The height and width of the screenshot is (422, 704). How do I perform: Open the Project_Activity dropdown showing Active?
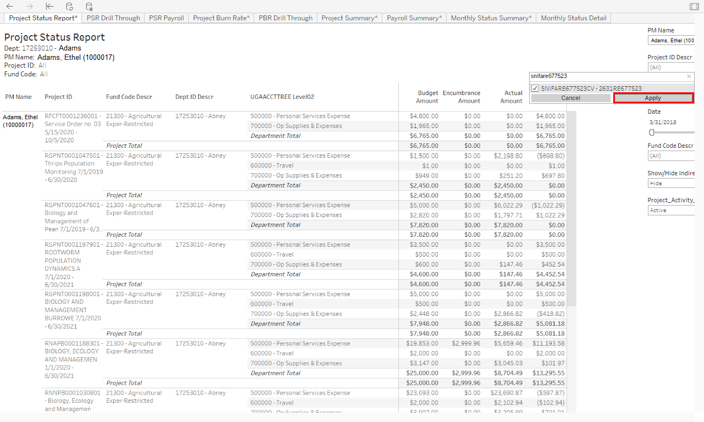point(672,210)
